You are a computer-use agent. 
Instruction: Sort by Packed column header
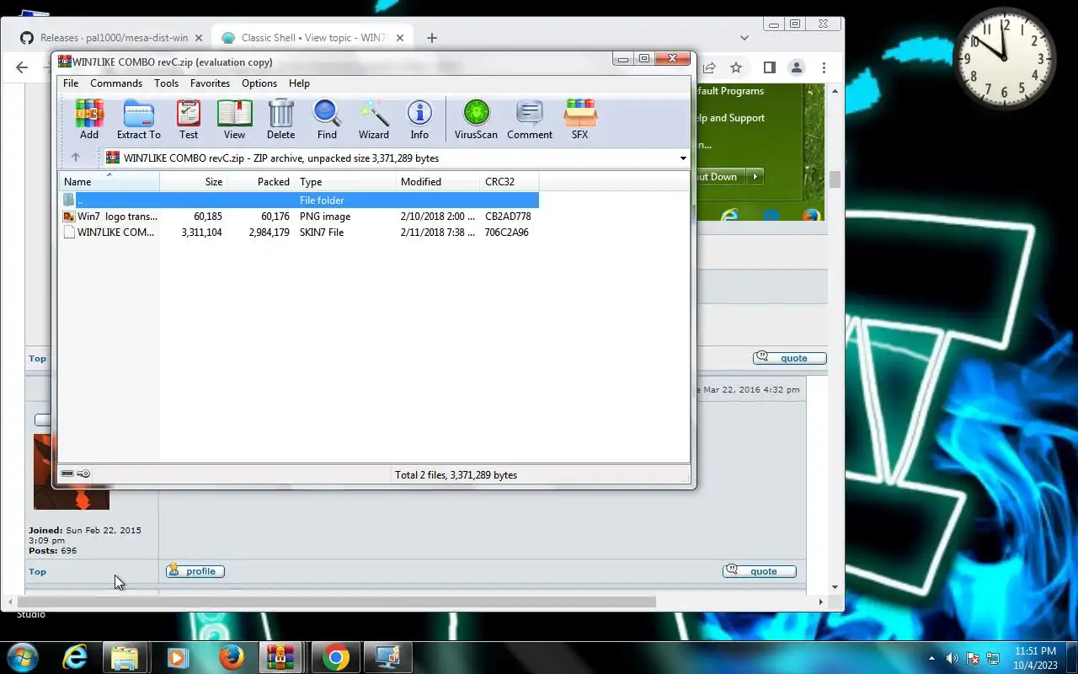coord(260,181)
